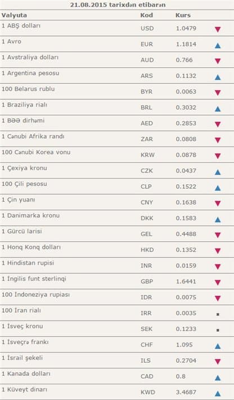Click the unchanged square marker for SEK

(x=218, y=330)
